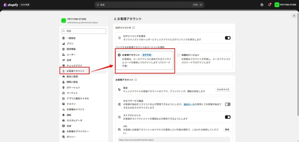299x142 pixels.
Task: Click the ポリシー document icon
Action: [63, 137]
